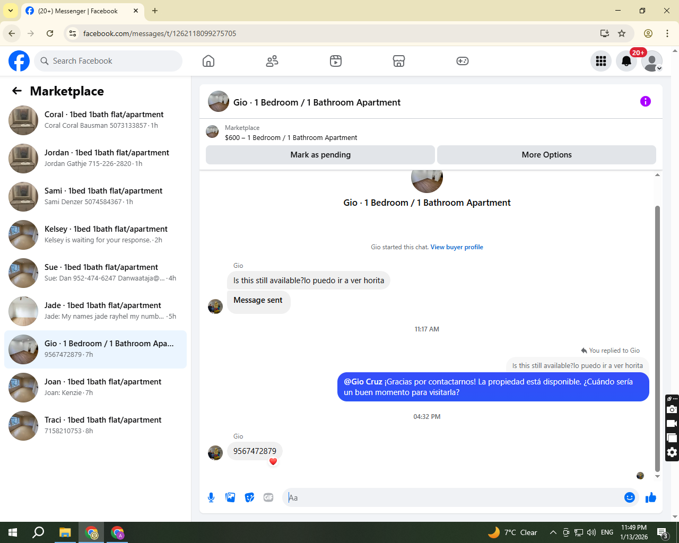Click the Aa message input box
This screenshot has height=543, width=679.
(454, 497)
